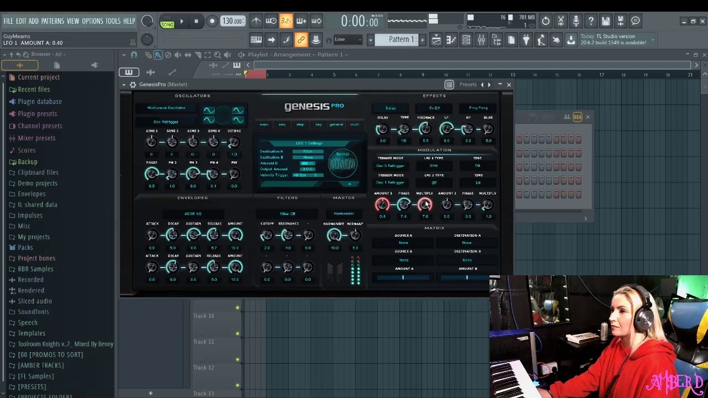Click the render export floppy icon

coord(621,21)
